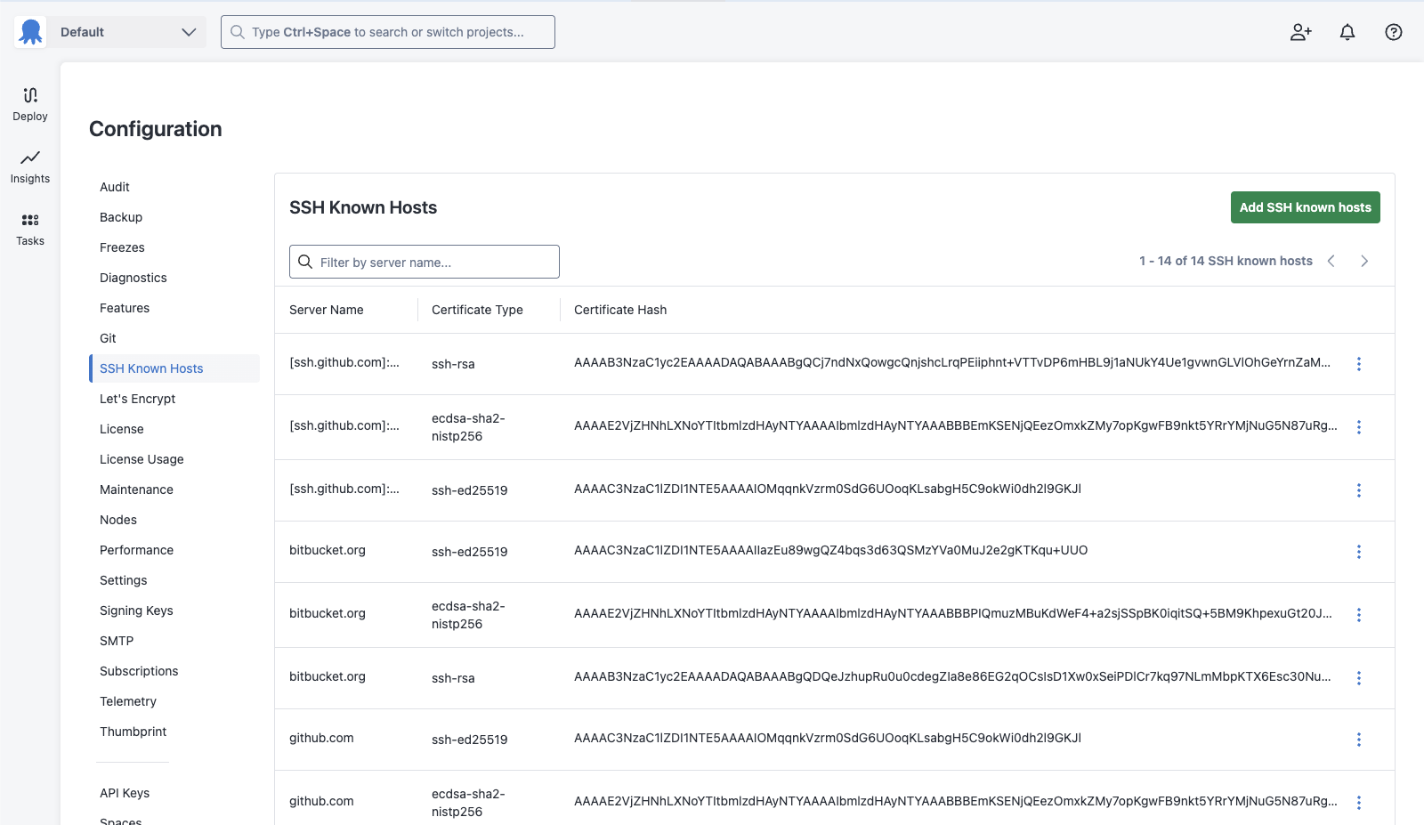1424x825 pixels.
Task: Open Subscriptions page
Action: [139, 671]
